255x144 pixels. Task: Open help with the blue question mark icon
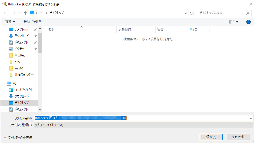[248, 22]
